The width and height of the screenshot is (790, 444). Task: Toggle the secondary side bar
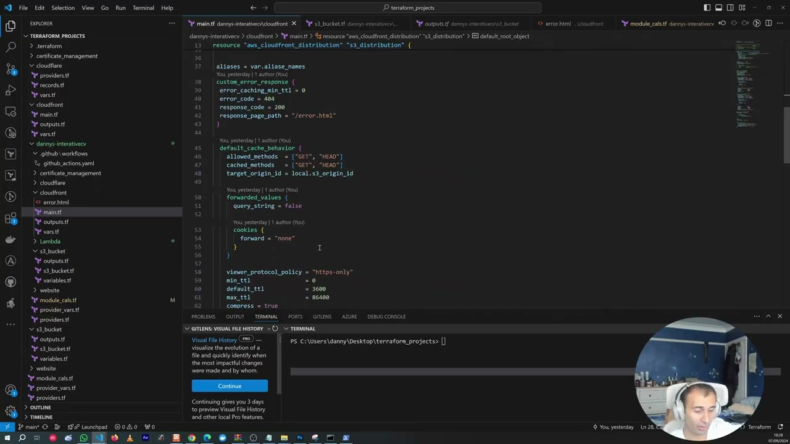pyautogui.click(x=730, y=8)
